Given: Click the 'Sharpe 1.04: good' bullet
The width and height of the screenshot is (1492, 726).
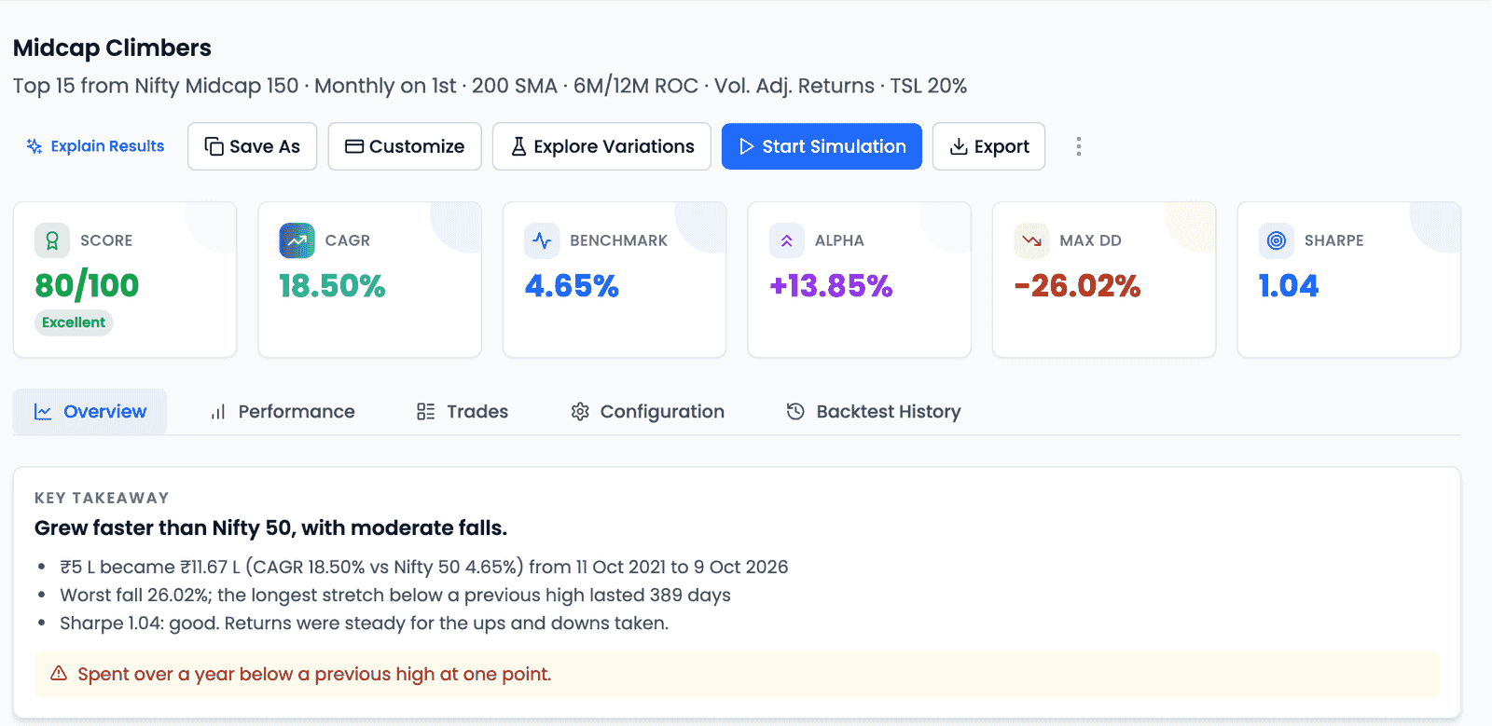Looking at the screenshot, I should 365,623.
